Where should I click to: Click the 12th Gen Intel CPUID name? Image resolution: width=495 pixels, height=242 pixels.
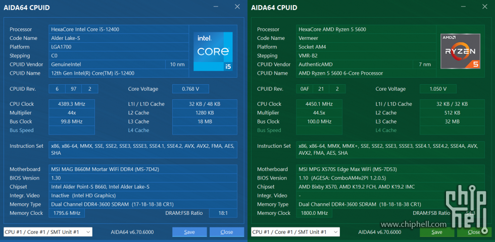coord(119,73)
